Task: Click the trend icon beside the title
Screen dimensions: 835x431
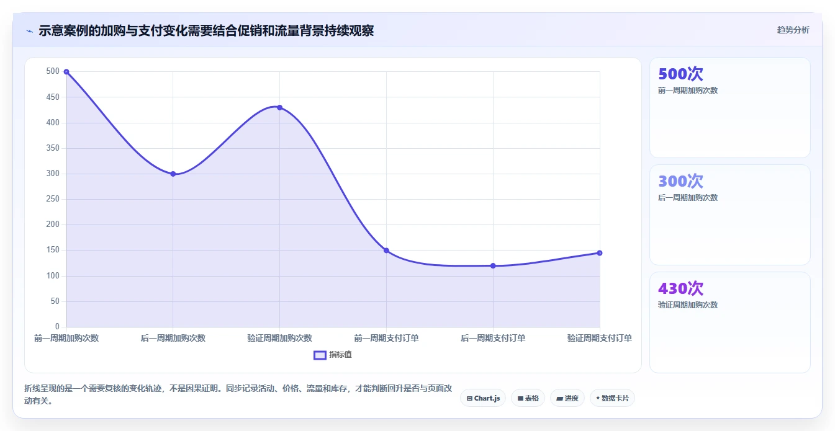Action: (x=29, y=31)
